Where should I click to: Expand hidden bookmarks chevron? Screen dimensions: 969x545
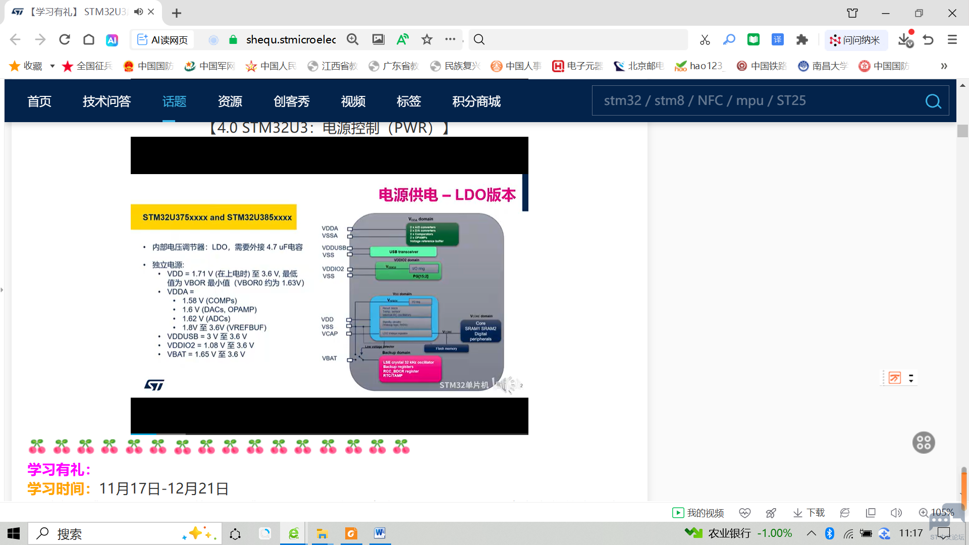coord(944,66)
